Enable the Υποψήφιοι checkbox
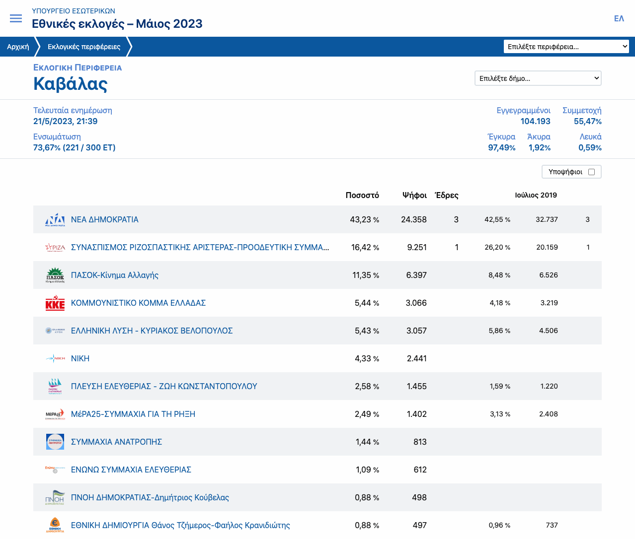This screenshot has height=539, width=635. click(x=591, y=172)
